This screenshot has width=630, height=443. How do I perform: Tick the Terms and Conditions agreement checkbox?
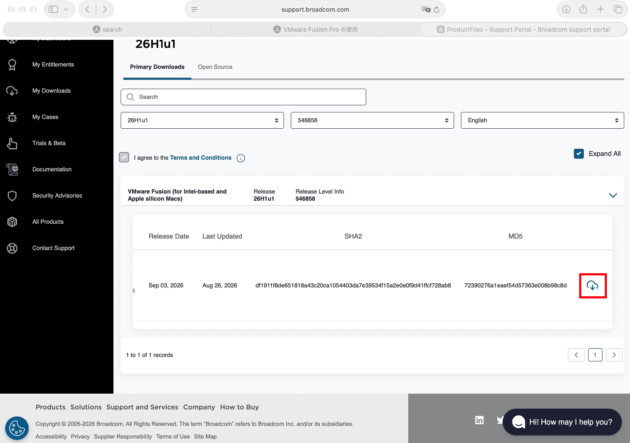coord(124,157)
